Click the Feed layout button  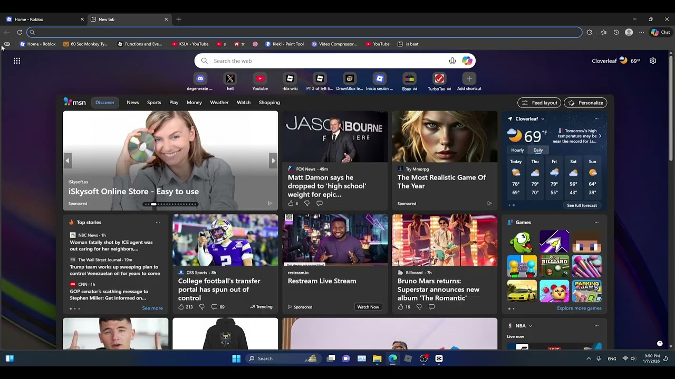[539, 103]
